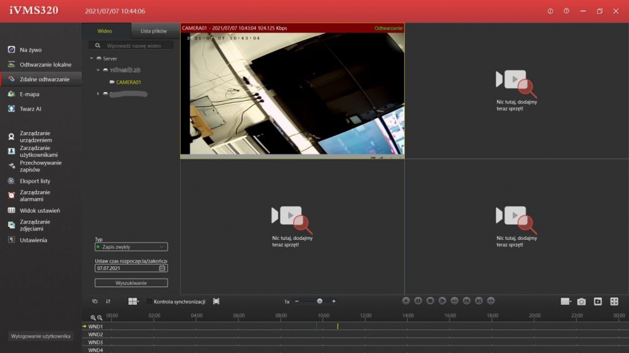Open Twarz AI face recognition
Image resolution: width=629 pixels, height=353 pixels.
[30, 109]
